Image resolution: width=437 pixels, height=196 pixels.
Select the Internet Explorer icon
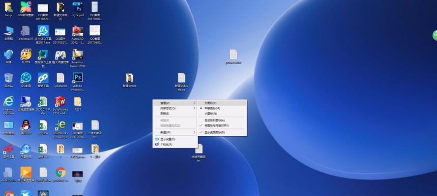point(8,101)
